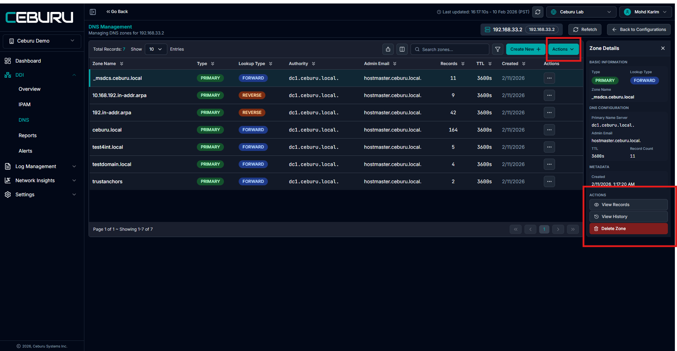Click the refresh icon beside last updated
The width and height of the screenshot is (677, 351).
click(537, 12)
